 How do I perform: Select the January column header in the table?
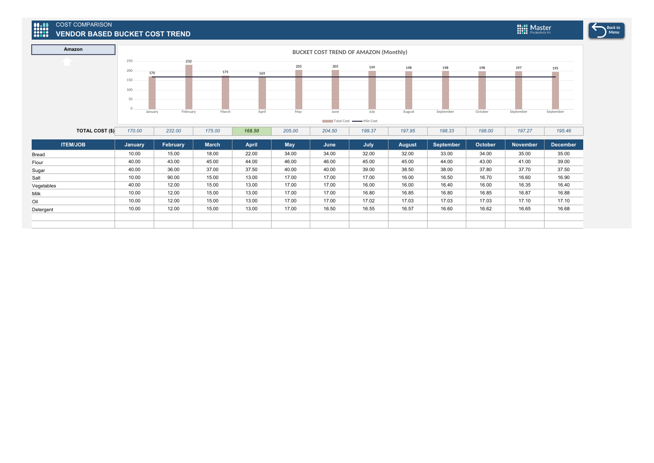pos(134,145)
